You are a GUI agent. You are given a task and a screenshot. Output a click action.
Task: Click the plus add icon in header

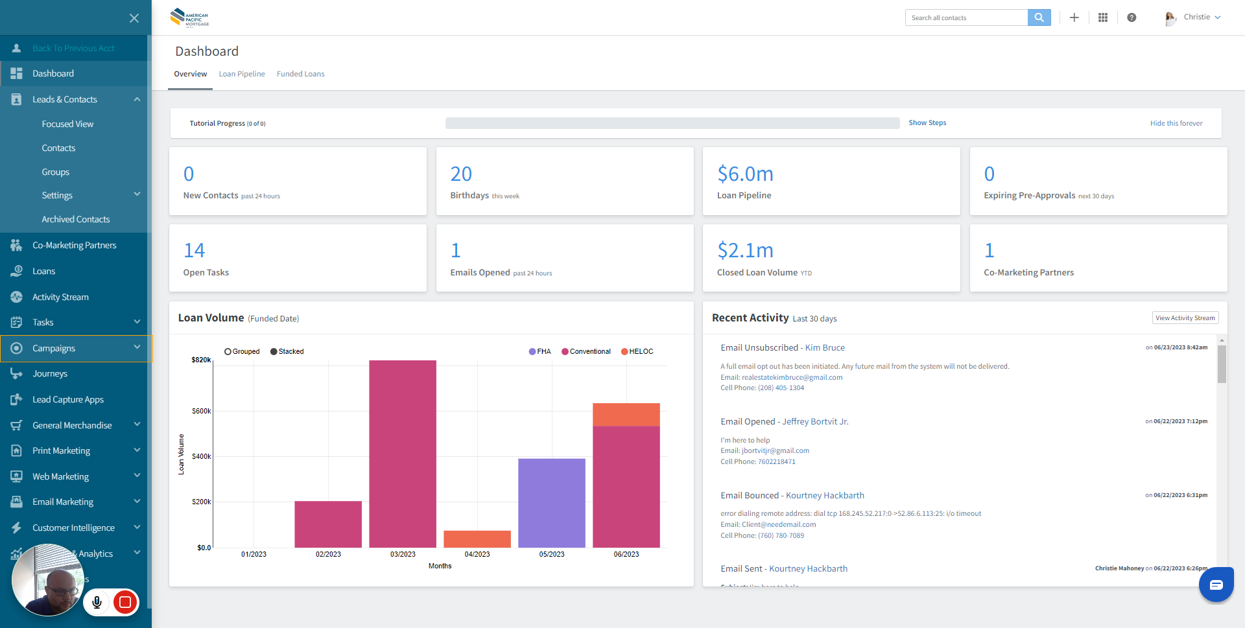point(1074,17)
